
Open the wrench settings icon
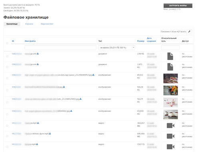[x=189, y=32]
